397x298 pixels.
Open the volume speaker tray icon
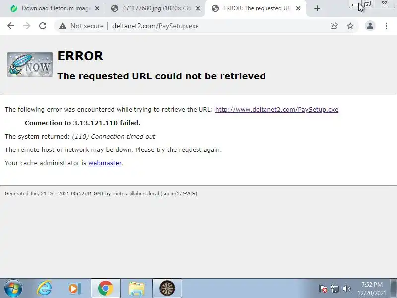[x=346, y=289]
